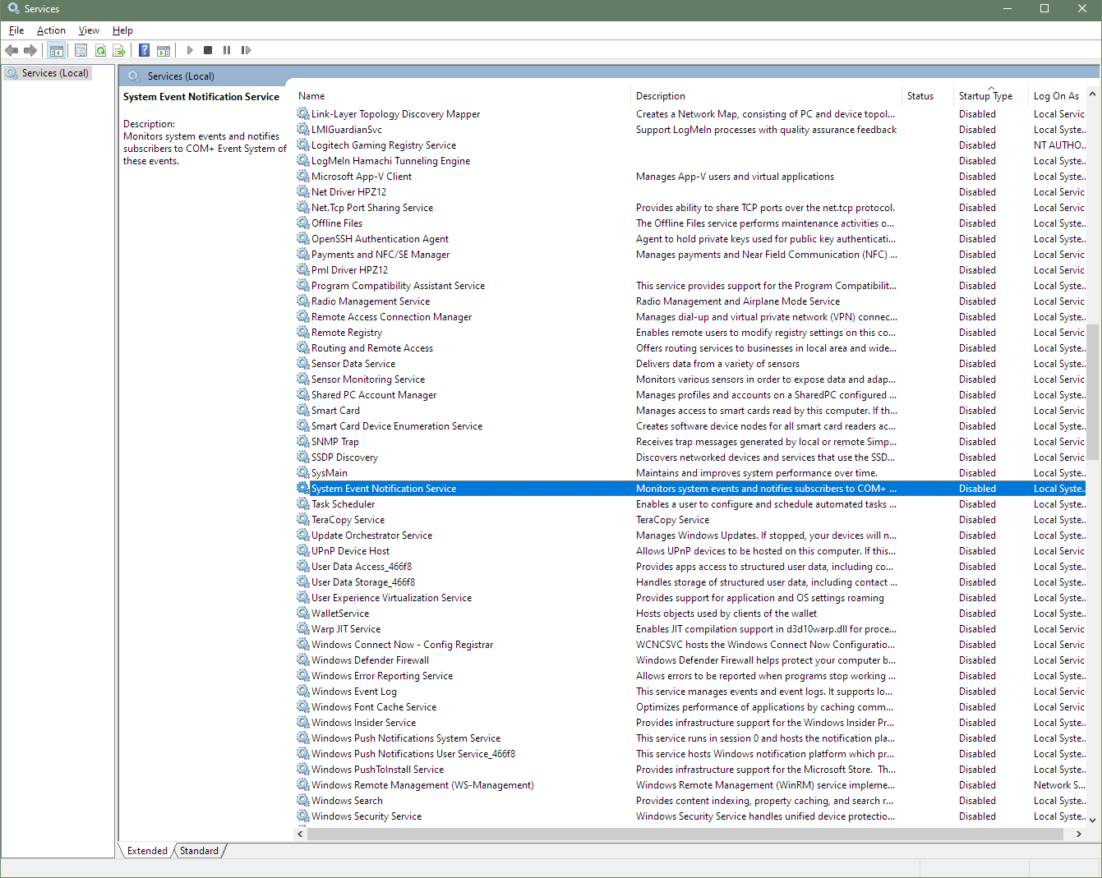This screenshot has width=1102, height=878.
Task: Click gear icon beside Offline Files
Action: pyautogui.click(x=303, y=223)
